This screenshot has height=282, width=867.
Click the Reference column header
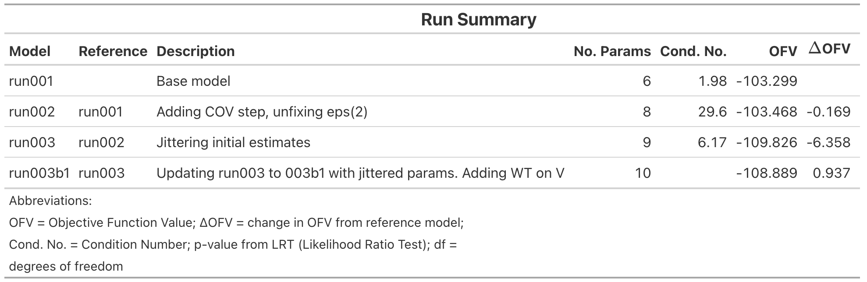tap(113, 51)
